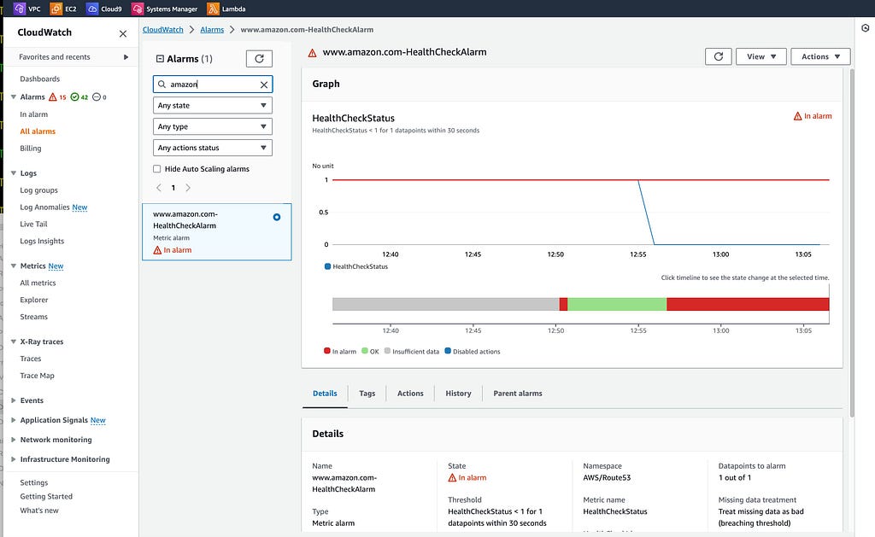This screenshot has width=875, height=537.
Task: Switch to the History tab
Action: coord(458,393)
